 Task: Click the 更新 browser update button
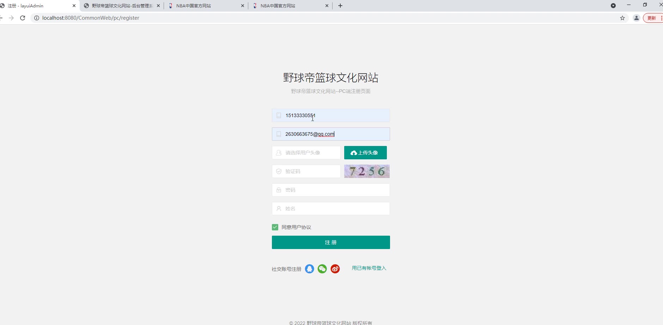[x=652, y=18]
